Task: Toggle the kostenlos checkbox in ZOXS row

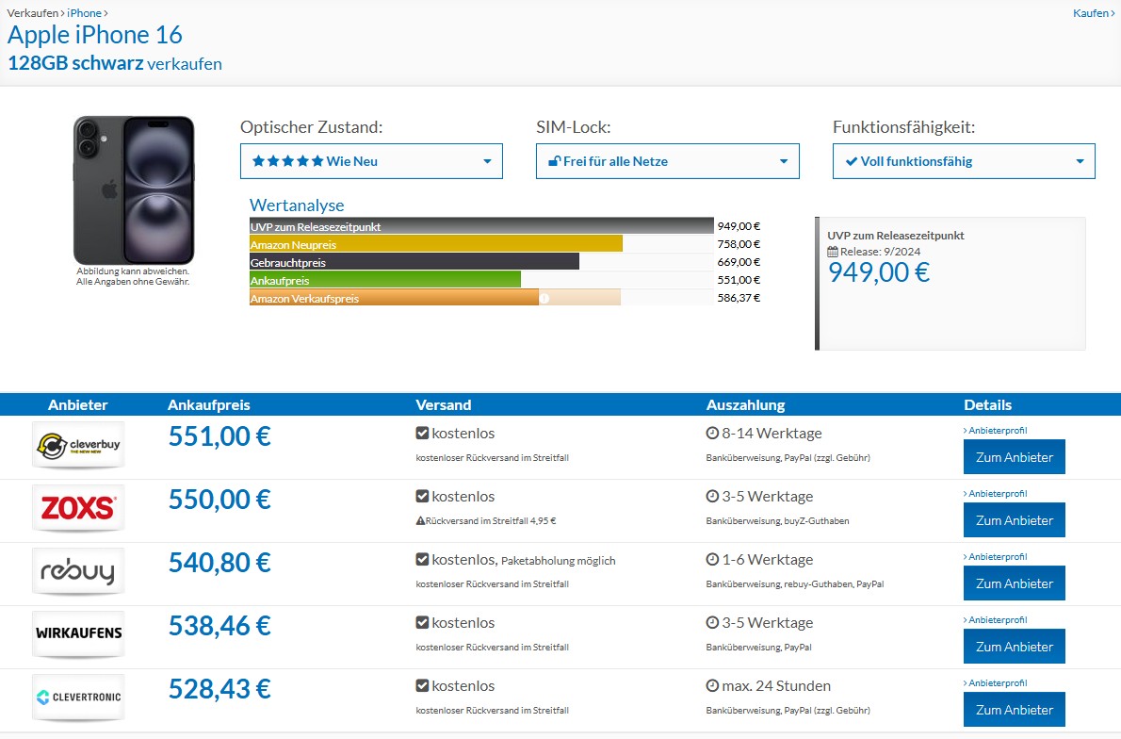Action: [x=422, y=496]
